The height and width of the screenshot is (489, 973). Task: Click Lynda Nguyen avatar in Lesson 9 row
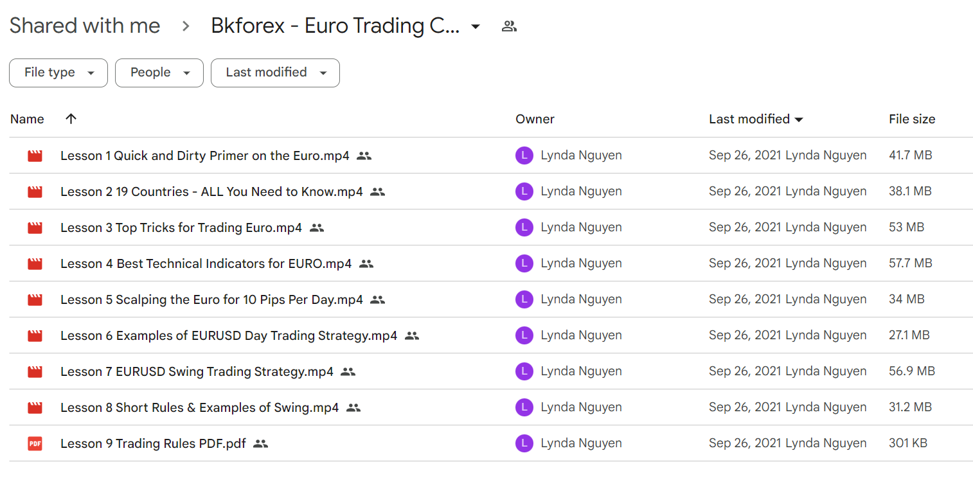pyautogui.click(x=524, y=443)
